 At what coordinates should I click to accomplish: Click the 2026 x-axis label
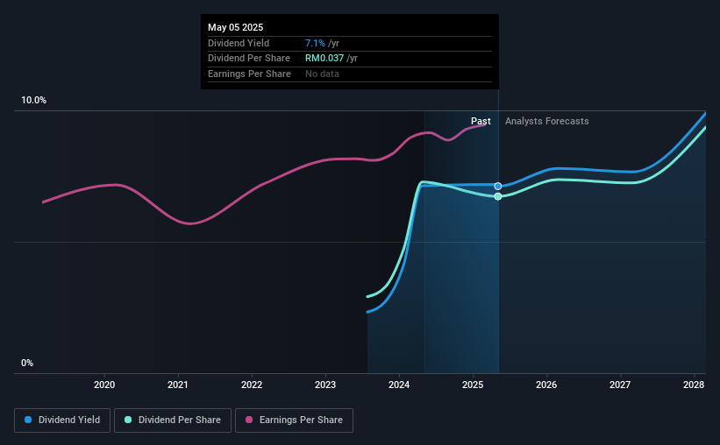click(546, 385)
